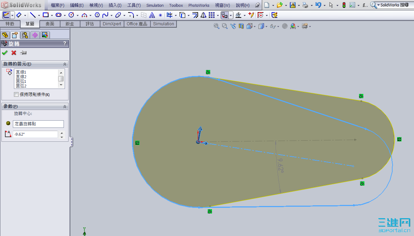Click the Repair Sketch icon
The height and width of the screenshot is (236, 414).
[251, 15]
